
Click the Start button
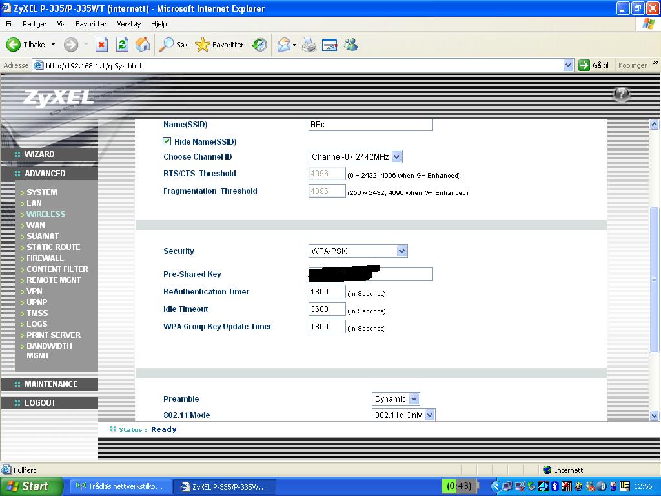pyautogui.click(x=32, y=486)
